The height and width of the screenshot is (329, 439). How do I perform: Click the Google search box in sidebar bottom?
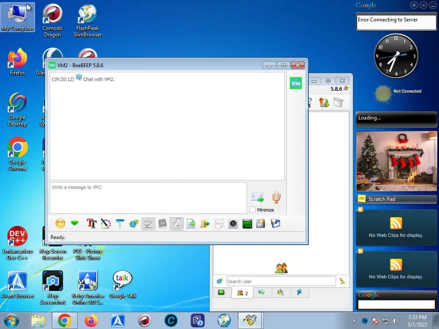point(396,305)
